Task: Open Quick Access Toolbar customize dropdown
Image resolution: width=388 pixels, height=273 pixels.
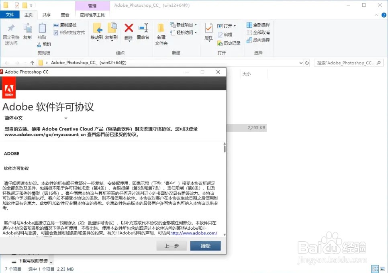Action: 31,6
